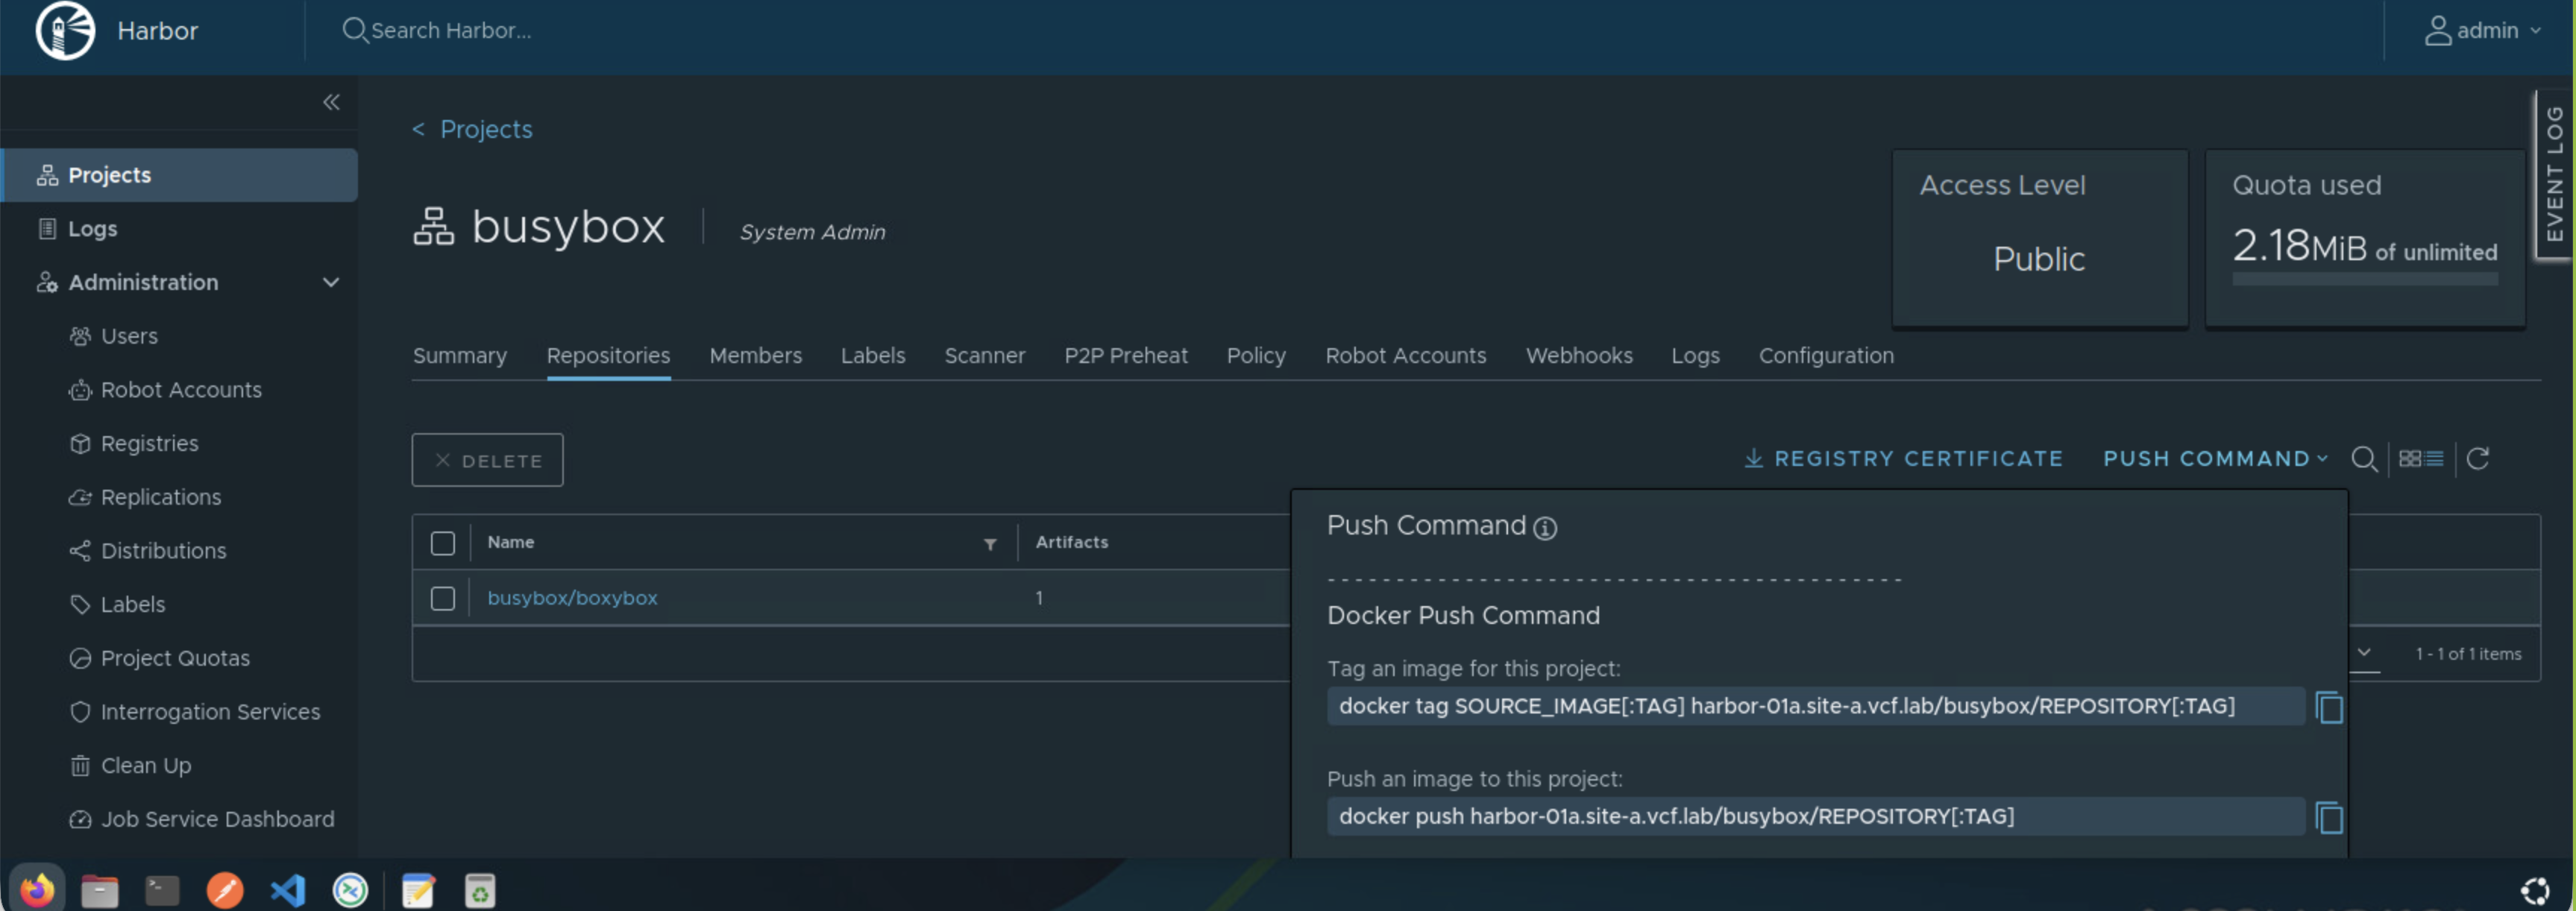Copy the docker tag command

click(2329, 707)
